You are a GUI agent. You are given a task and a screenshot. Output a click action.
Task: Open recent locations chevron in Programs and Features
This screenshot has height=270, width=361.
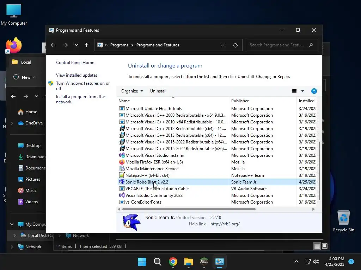pos(76,45)
